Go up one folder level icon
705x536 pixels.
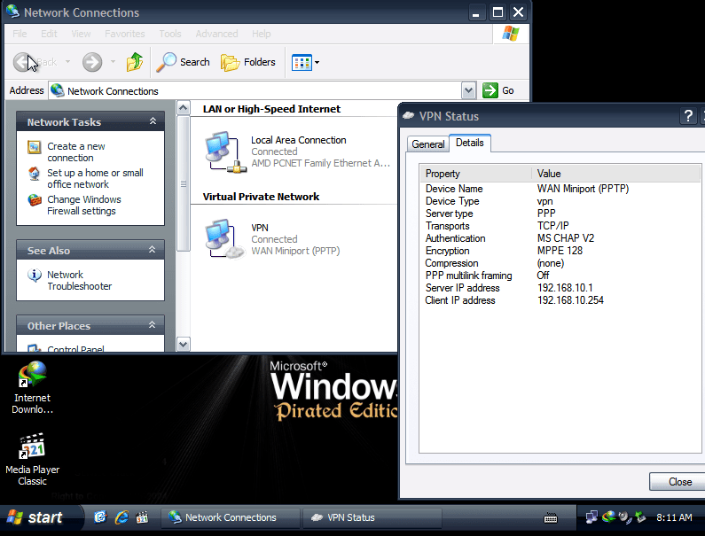(x=135, y=62)
